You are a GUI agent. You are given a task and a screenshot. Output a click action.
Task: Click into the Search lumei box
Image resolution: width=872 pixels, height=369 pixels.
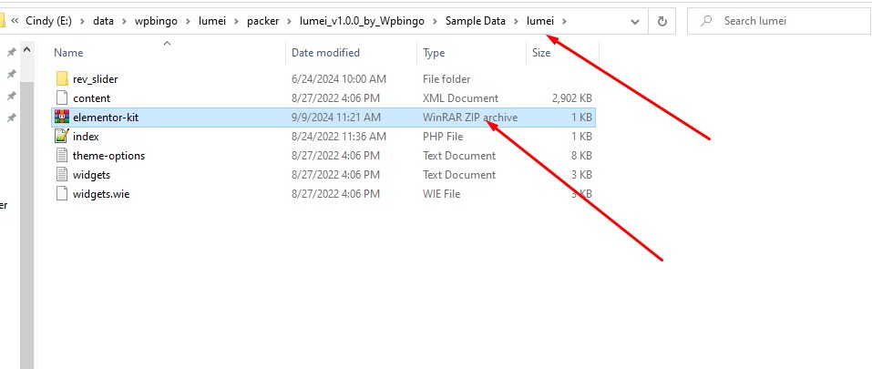[x=784, y=20]
